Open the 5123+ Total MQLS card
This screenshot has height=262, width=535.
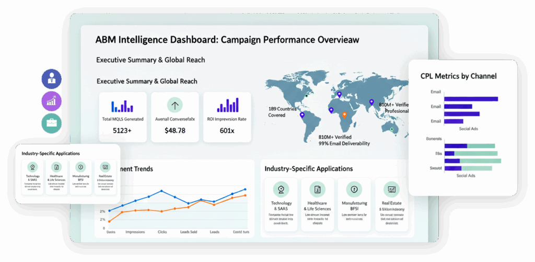pos(123,117)
